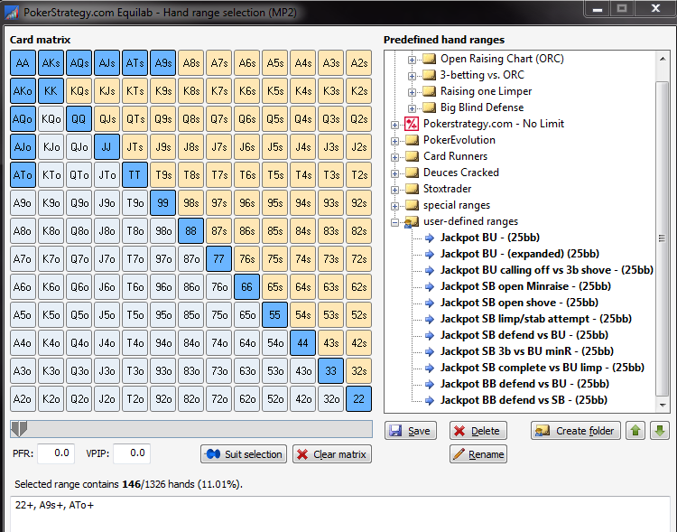Viewport: 677px width, 532px height.
Task: Expand the Deuces Cracked folder
Action: tap(394, 173)
